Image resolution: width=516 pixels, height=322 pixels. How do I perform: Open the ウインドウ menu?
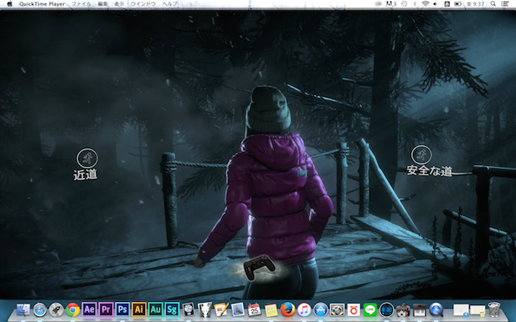(x=144, y=4)
